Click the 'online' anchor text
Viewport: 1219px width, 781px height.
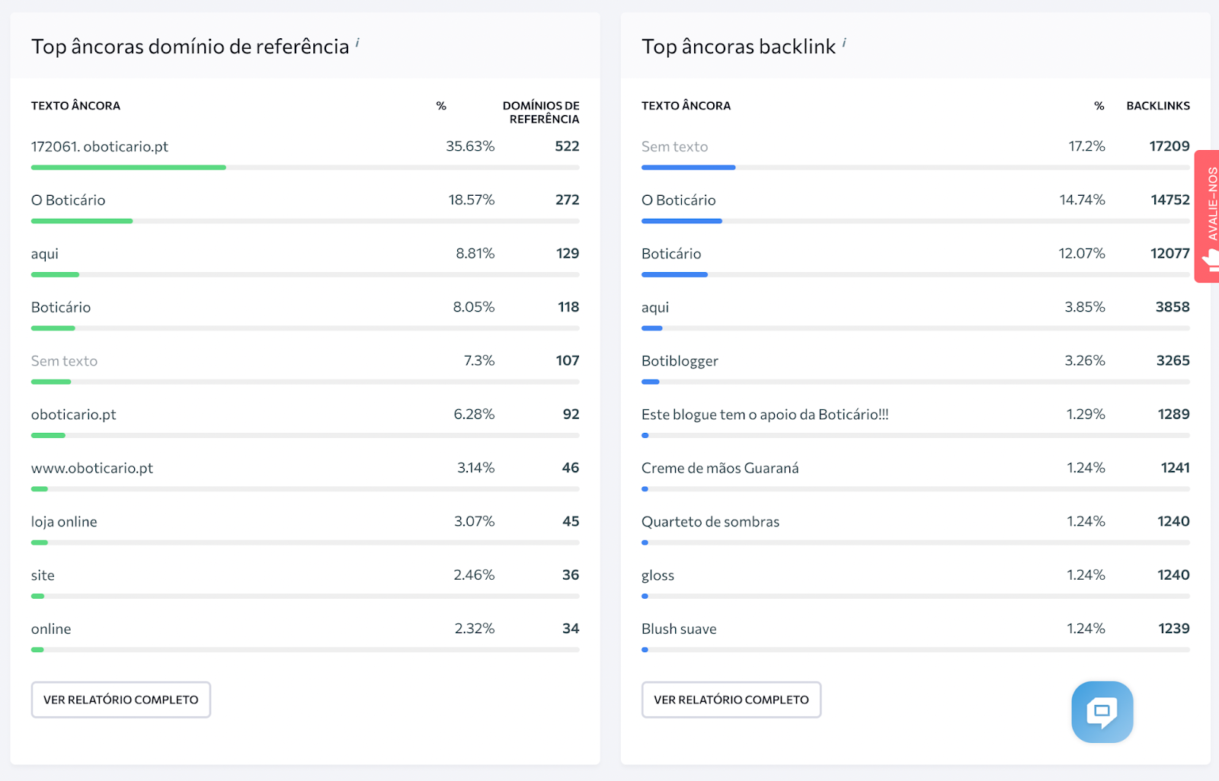pyautogui.click(x=51, y=629)
